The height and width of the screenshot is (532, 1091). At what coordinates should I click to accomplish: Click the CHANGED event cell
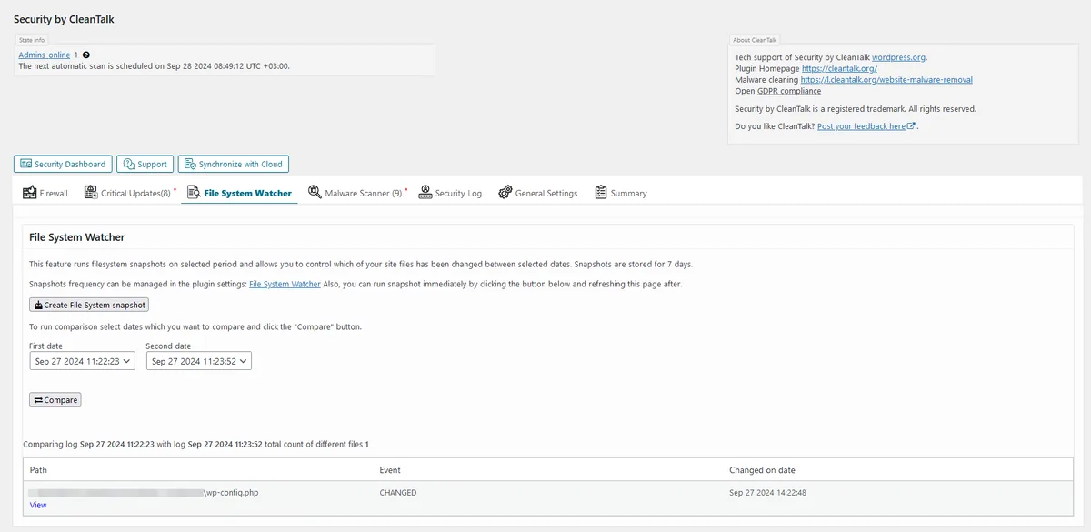(398, 493)
